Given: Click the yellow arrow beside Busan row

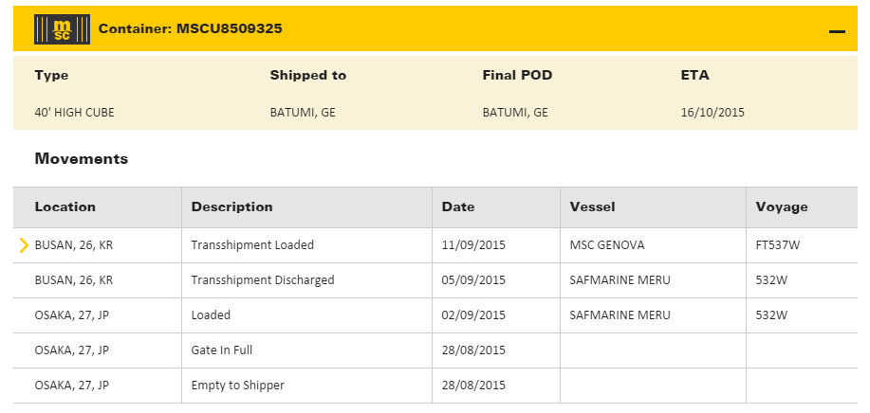Looking at the screenshot, I should tap(24, 245).
